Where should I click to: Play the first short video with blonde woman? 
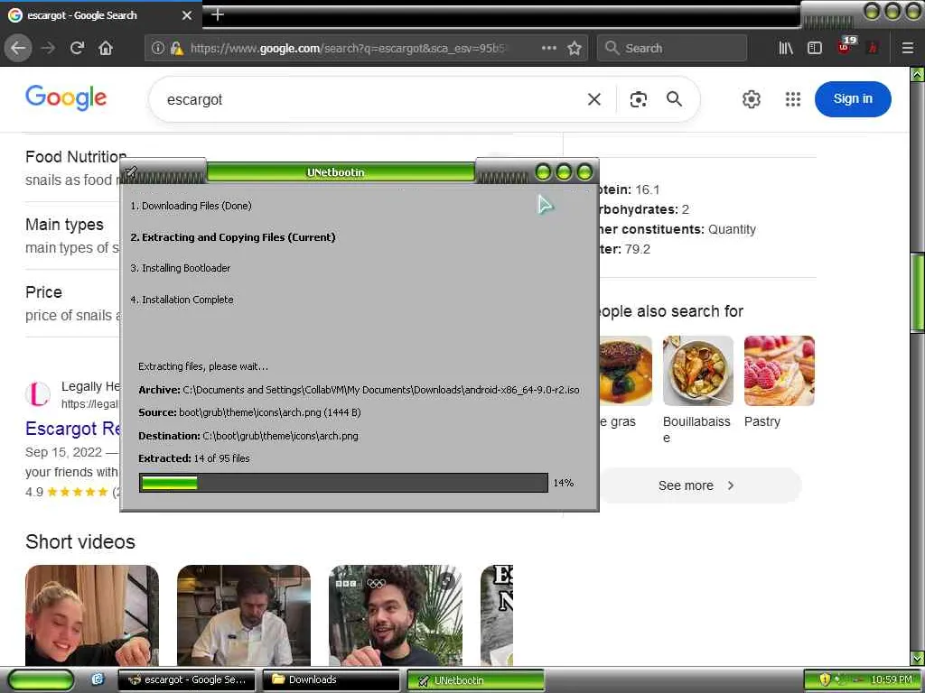coord(92,615)
